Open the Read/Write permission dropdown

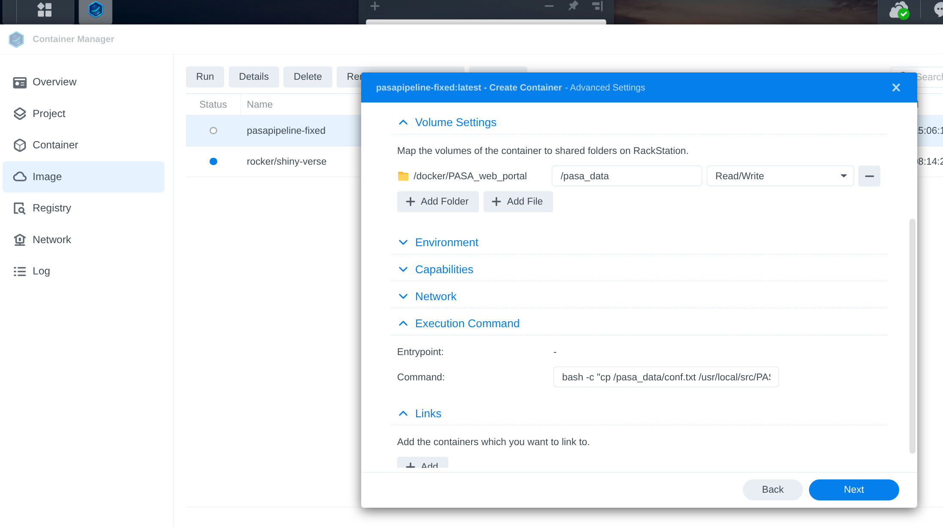780,176
